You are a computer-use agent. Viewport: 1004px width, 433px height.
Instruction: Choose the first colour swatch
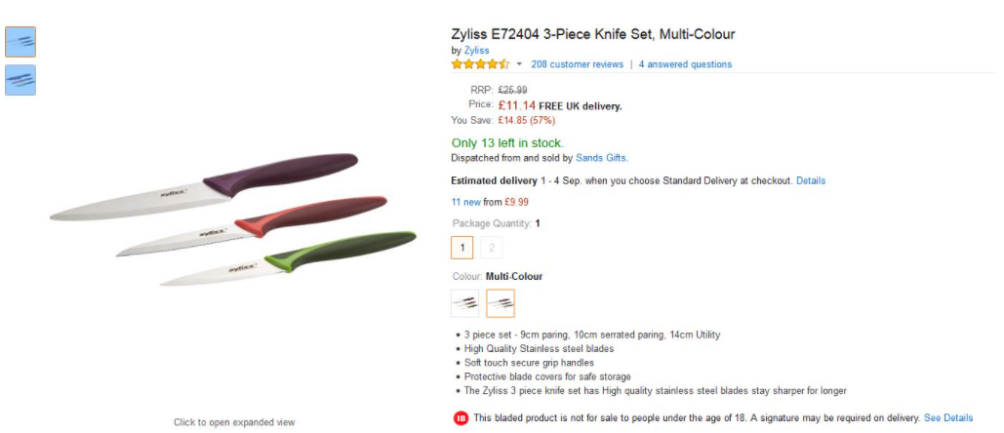[x=464, y=303]
